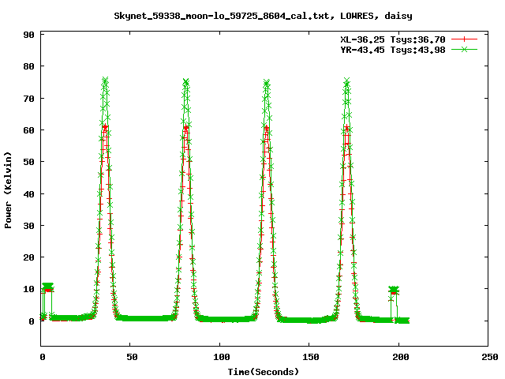Click the x-axis tick label 150

pos(311,357)
